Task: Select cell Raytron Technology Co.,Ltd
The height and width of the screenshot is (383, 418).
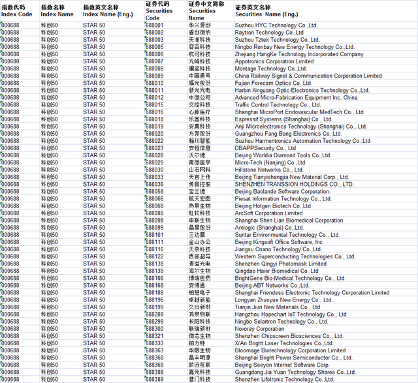Action: [x=325, y=33]
